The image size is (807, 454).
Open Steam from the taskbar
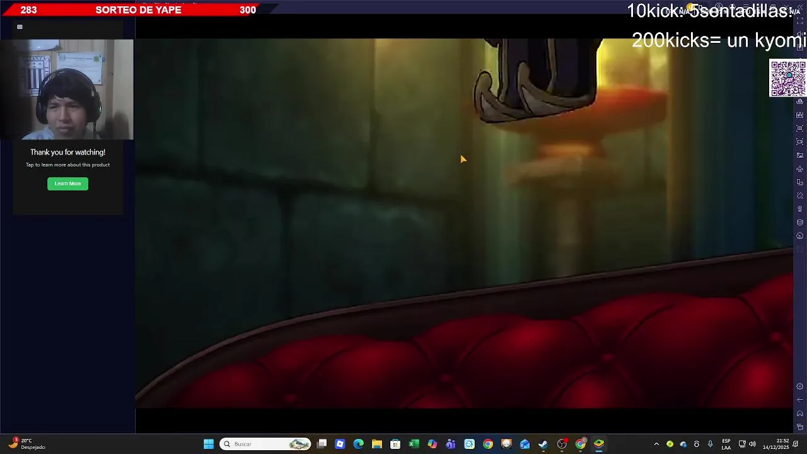543,444
